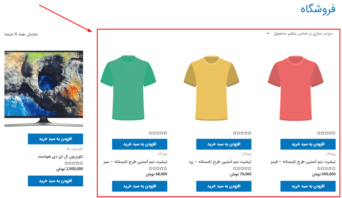Screen dimensions: 342x198
Task: Click the green t-shirt product image
Action: (128, 88)
